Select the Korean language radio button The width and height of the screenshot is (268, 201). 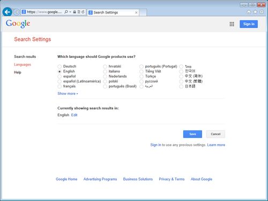[x=181, y=71]
